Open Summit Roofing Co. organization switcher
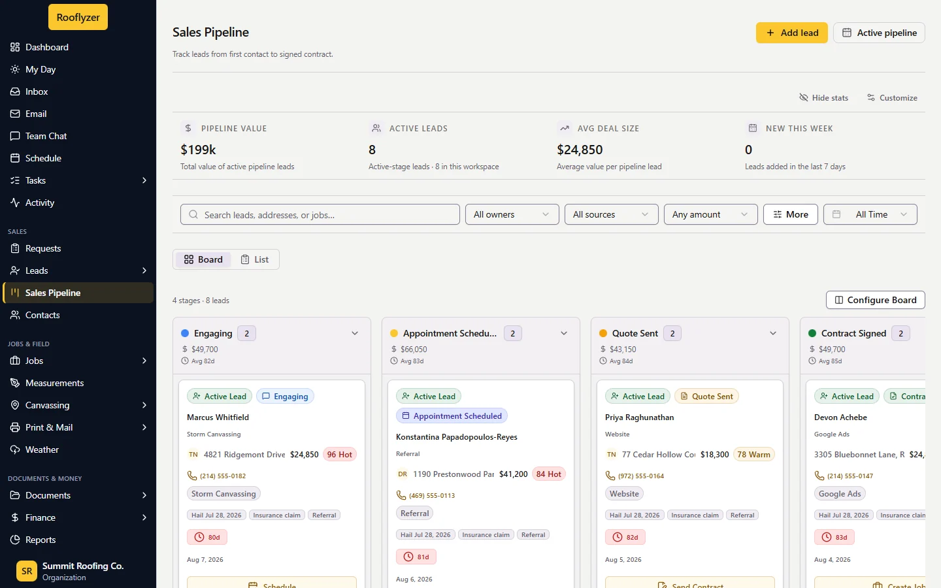The height and width of the screenshot is (588, 941). point(78,571)
